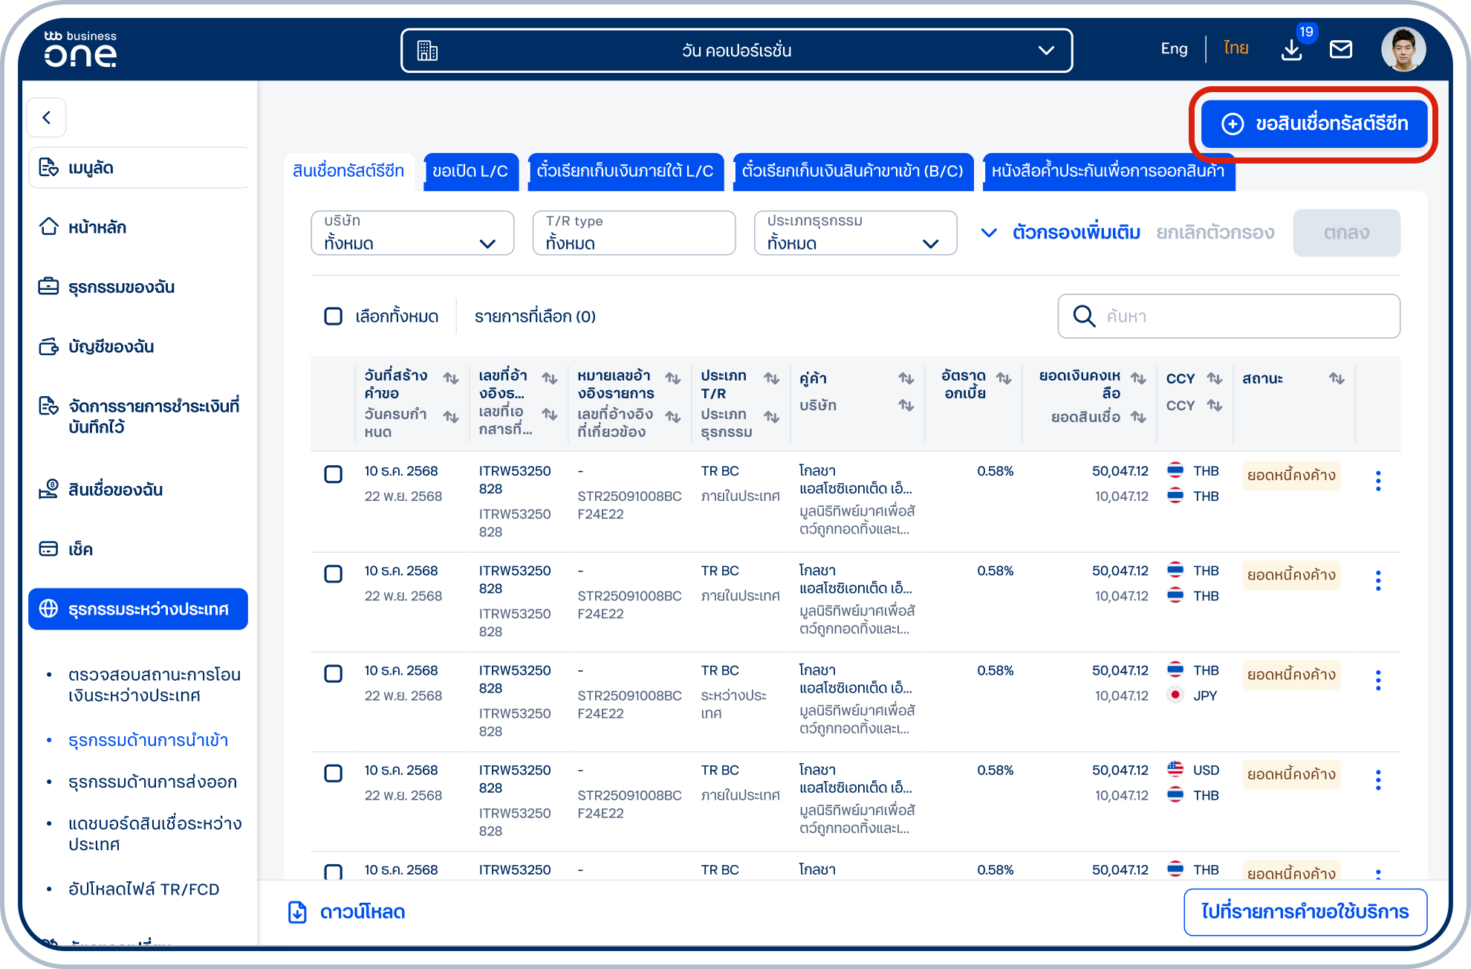Sort table by สถานะ column arrows

click(x=1337, y=378)
